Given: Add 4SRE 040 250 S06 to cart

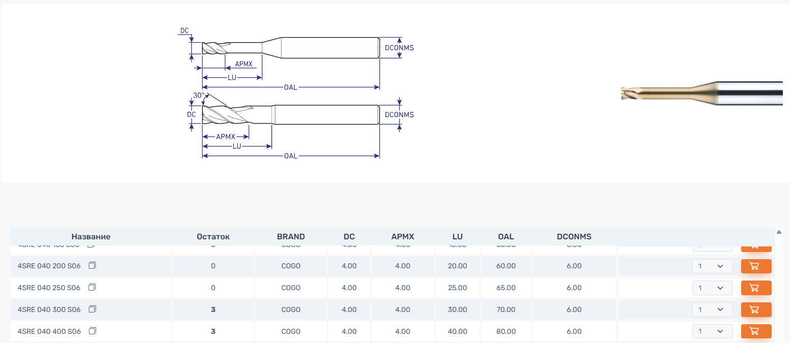Looking at the screenshot, I should (x=756, y=288).
